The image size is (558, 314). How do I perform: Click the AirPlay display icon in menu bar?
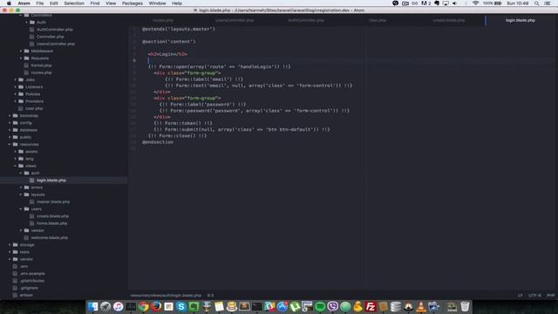(x=446, y=3)
